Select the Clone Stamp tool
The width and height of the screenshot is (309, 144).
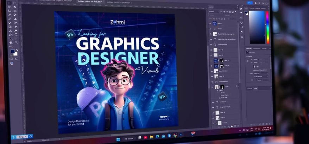tap(15, 19)
